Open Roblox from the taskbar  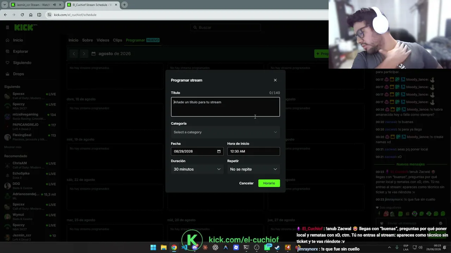coord(236,247)
